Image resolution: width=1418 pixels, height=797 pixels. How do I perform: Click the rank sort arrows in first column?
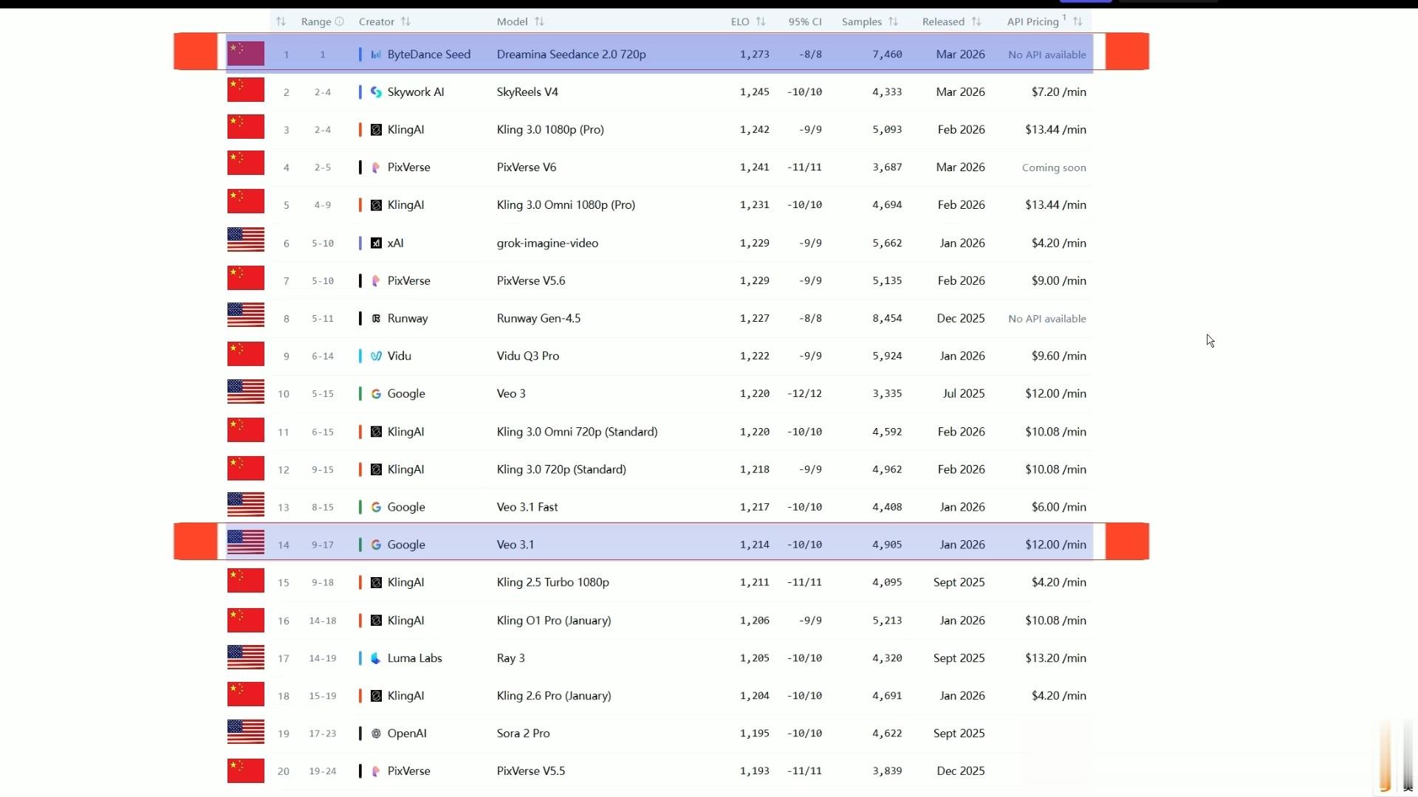click(281, 21)
